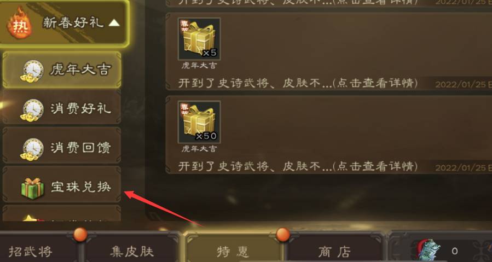Click the clock icon beside 虎年大吉
492x262 pixels.
pos(32,71)
